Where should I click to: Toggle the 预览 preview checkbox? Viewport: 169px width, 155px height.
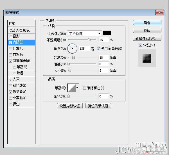tap(140, 45)
